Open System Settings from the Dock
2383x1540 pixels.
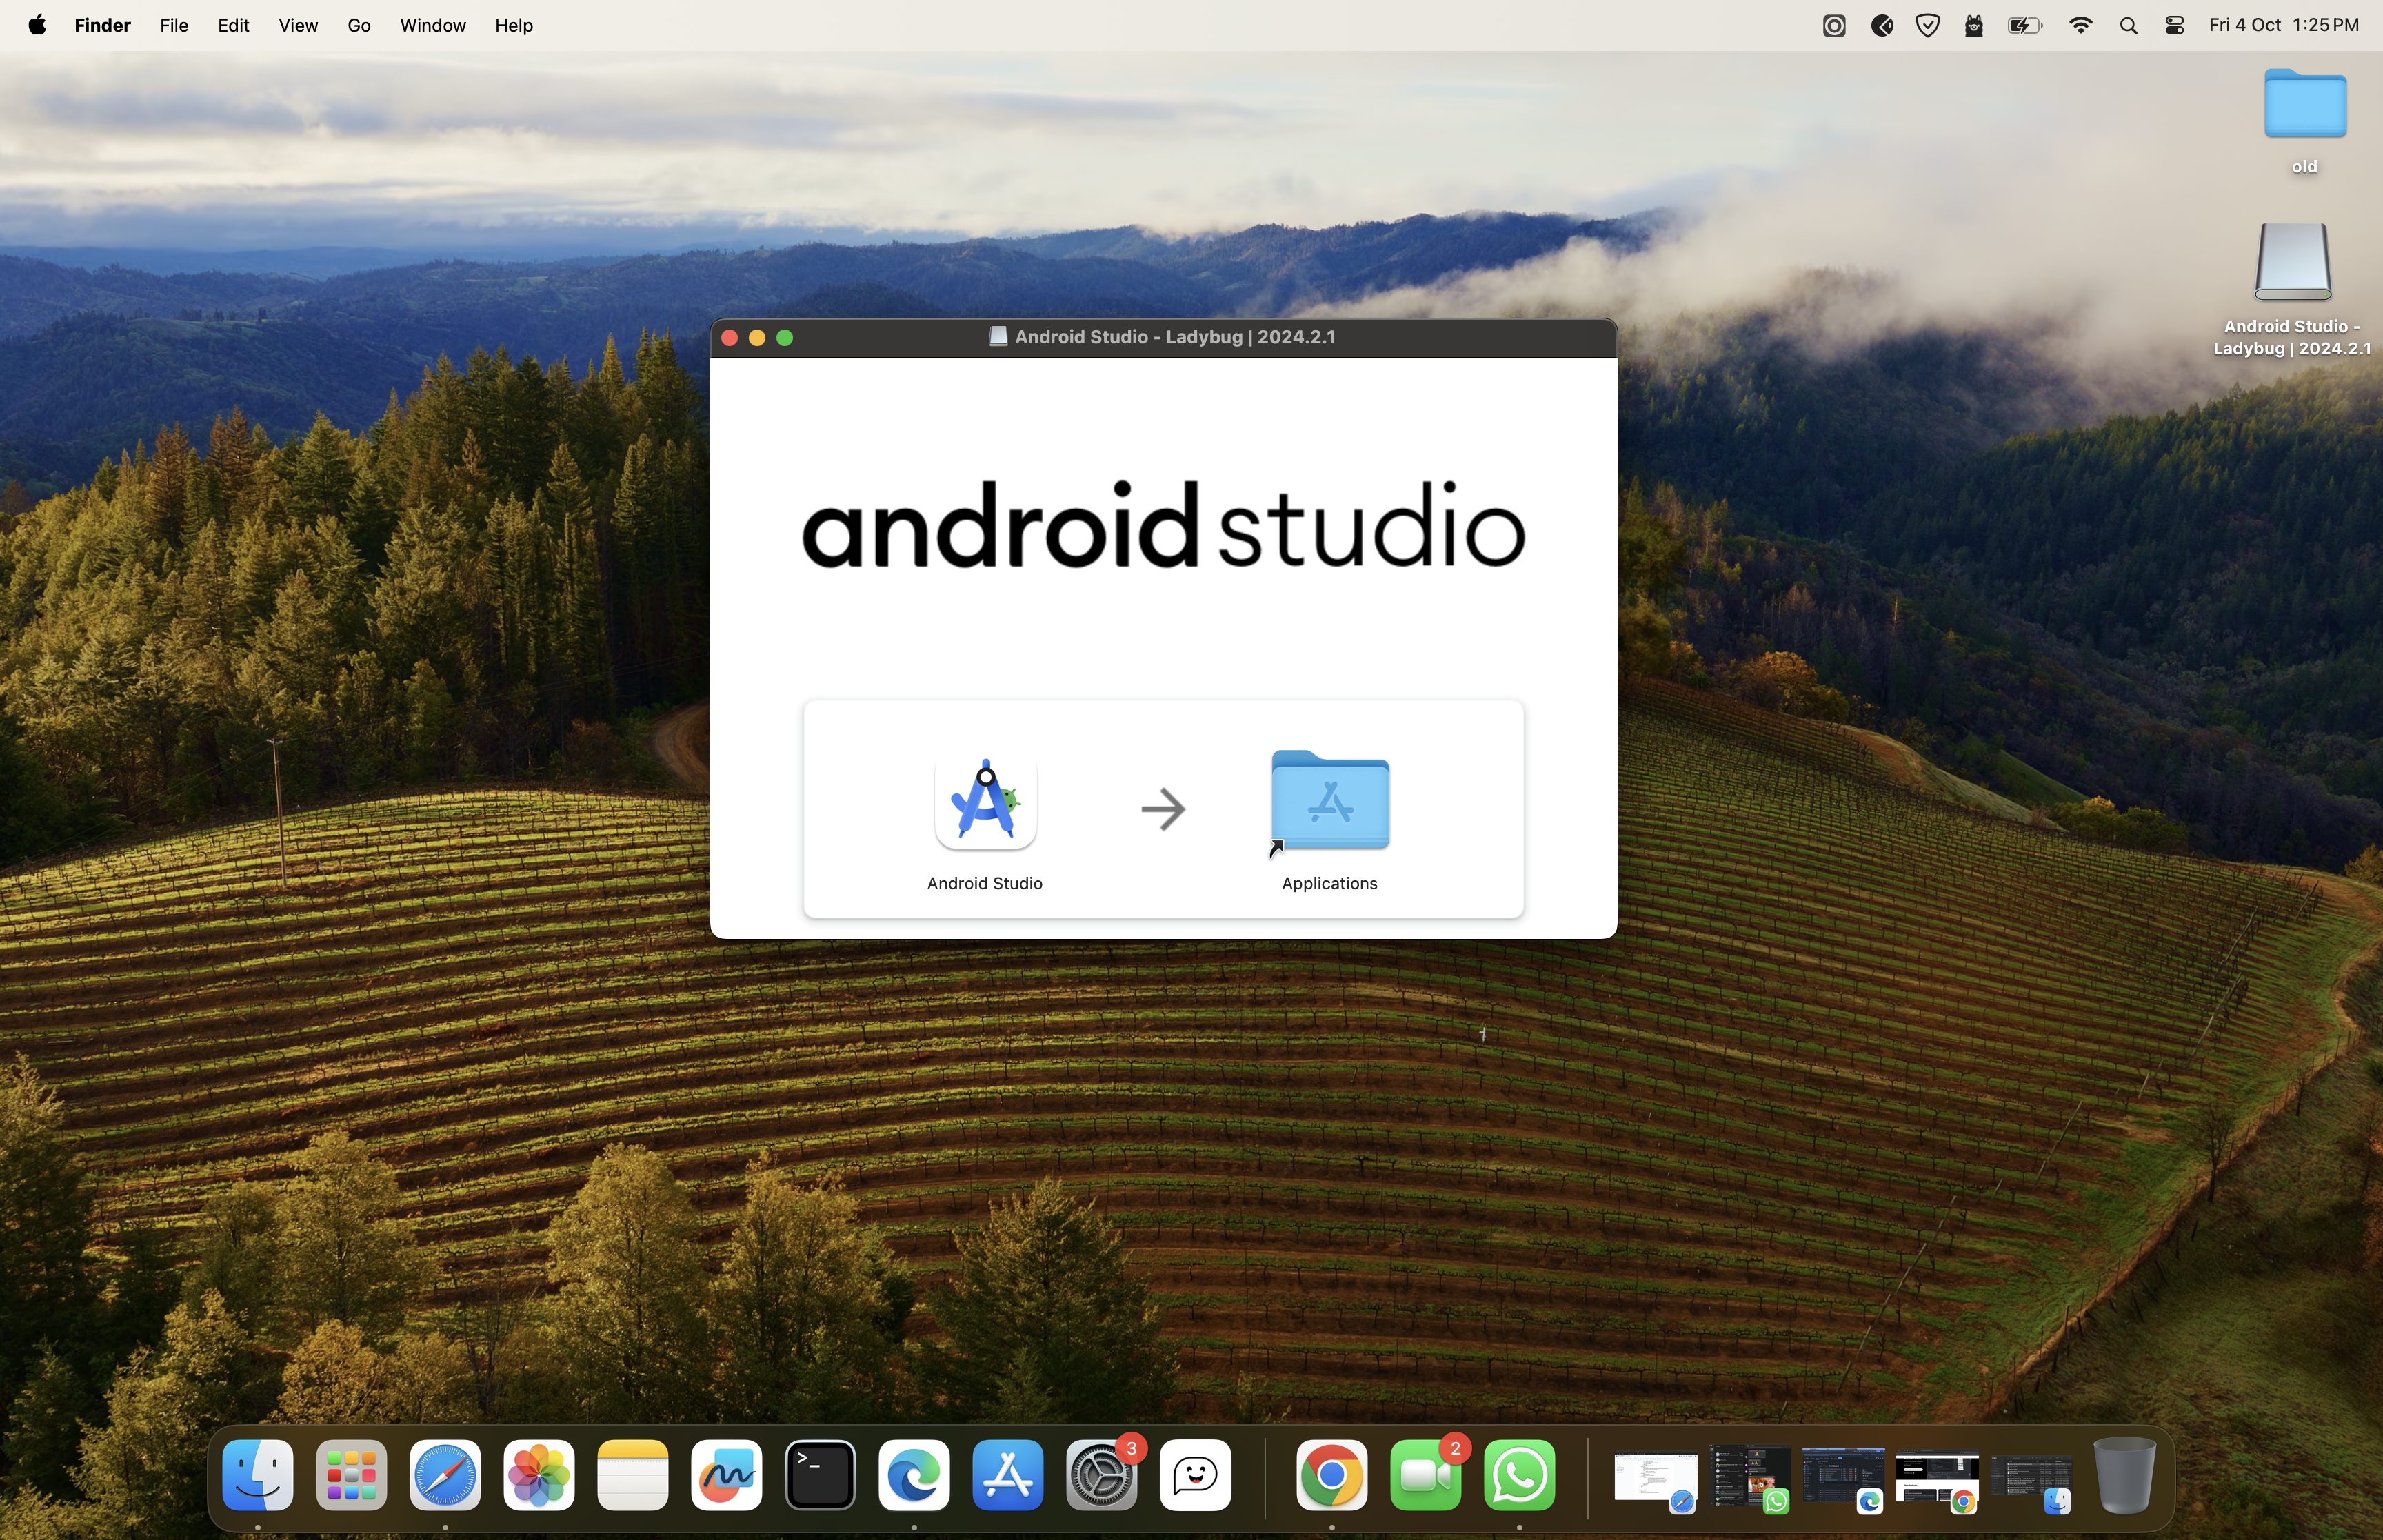[1101, 1475]
